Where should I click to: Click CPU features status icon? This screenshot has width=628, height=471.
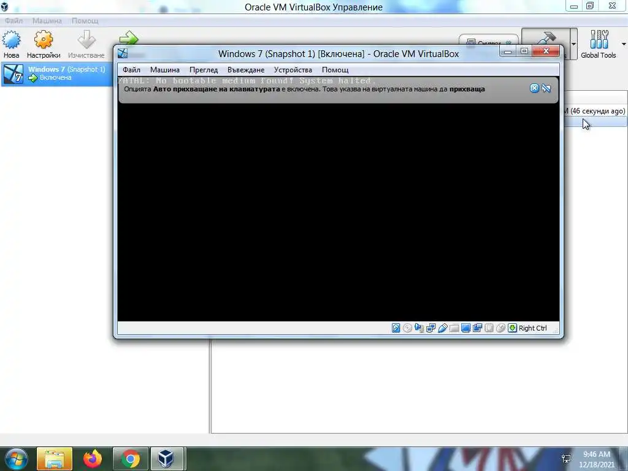click(489, 328)
